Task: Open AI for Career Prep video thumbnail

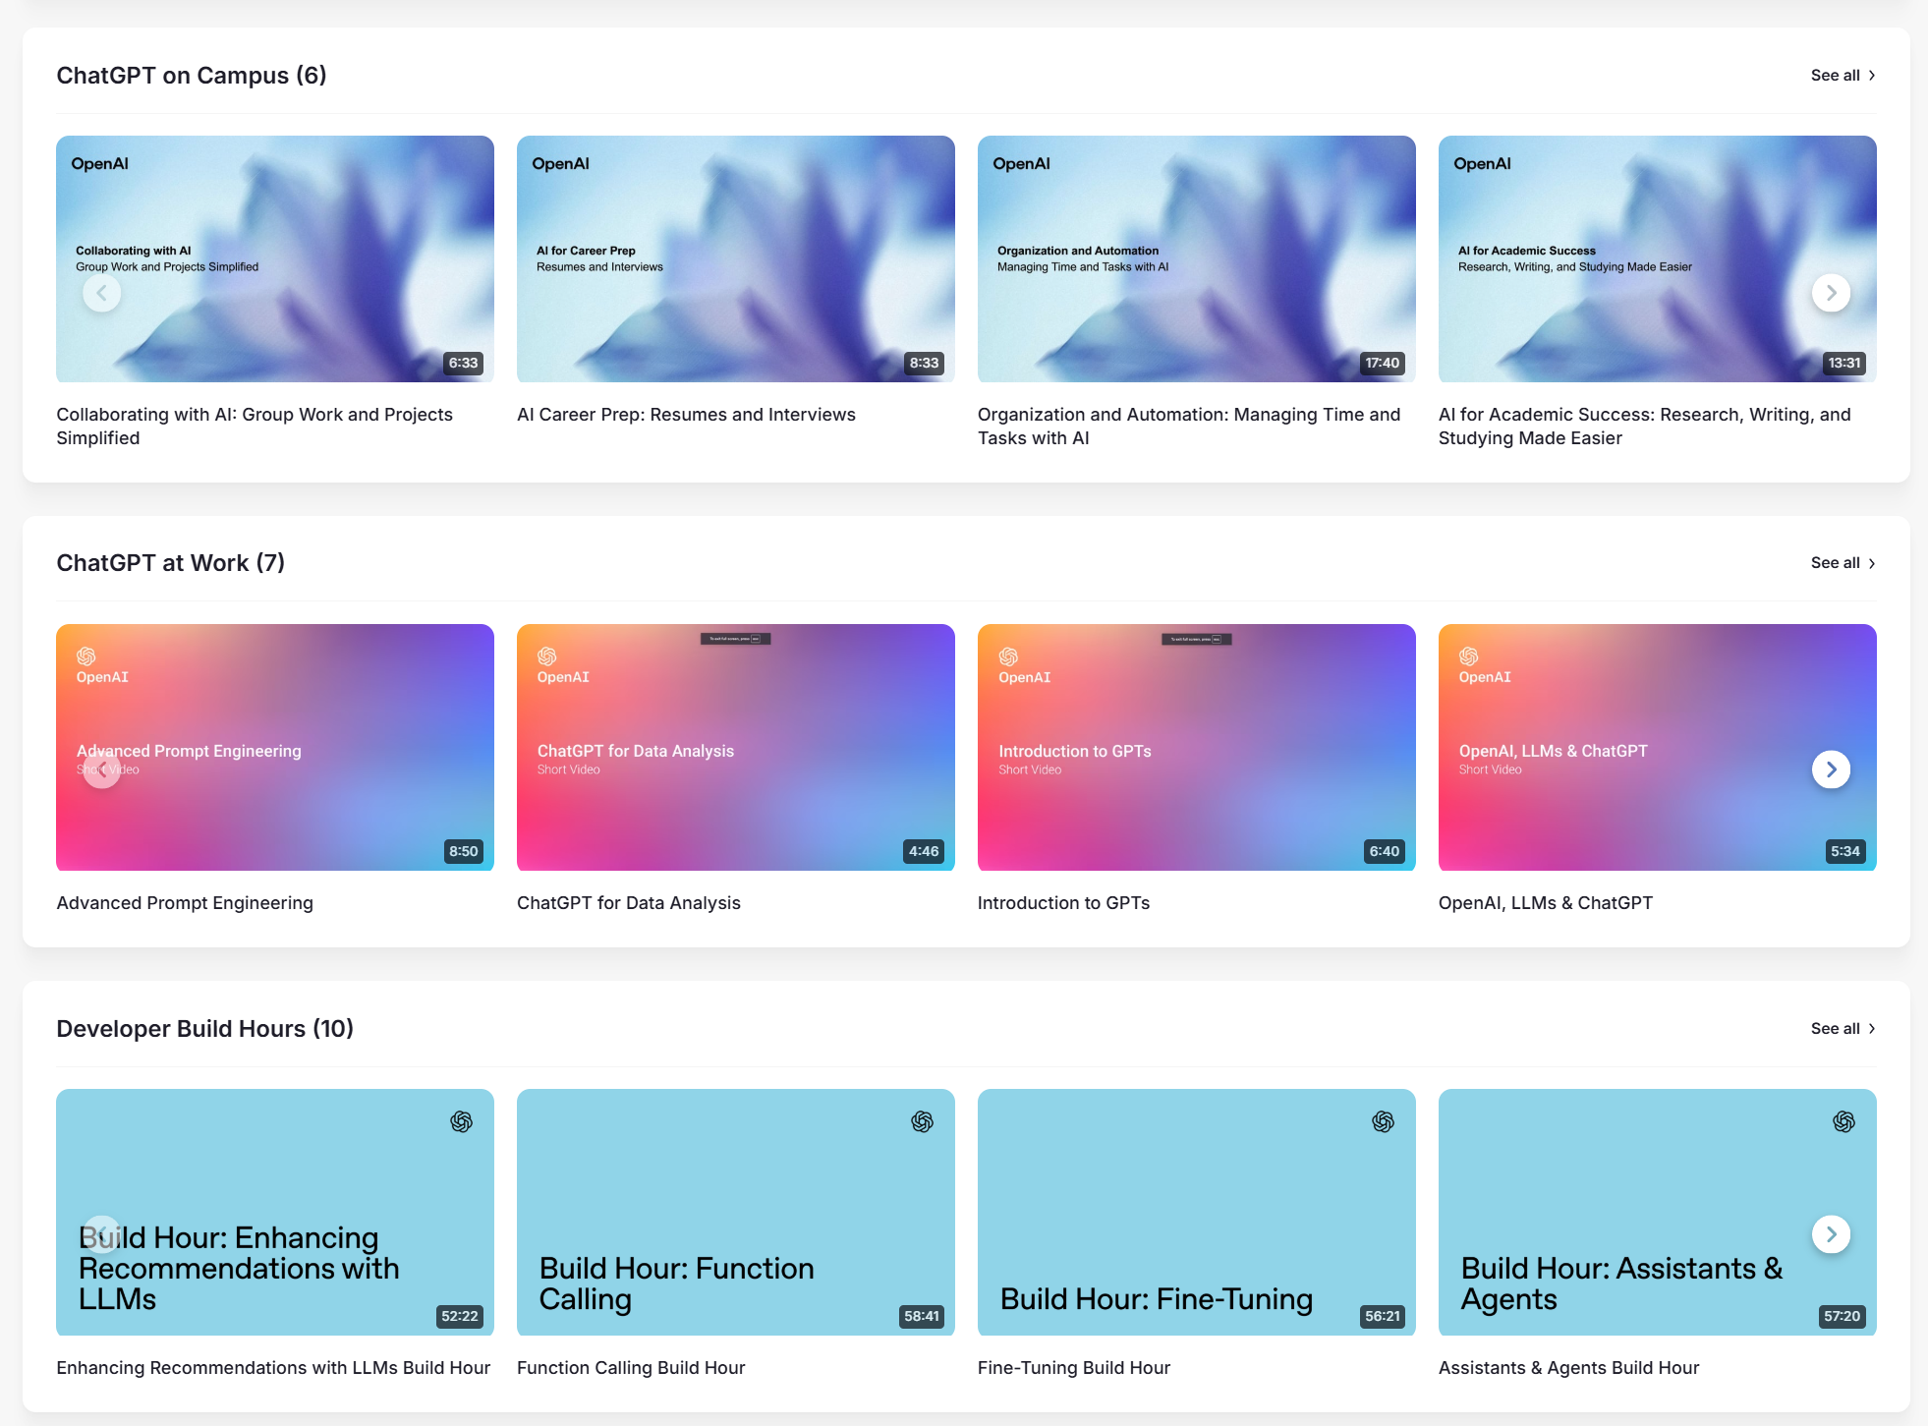Action: (x=736, y=259)
